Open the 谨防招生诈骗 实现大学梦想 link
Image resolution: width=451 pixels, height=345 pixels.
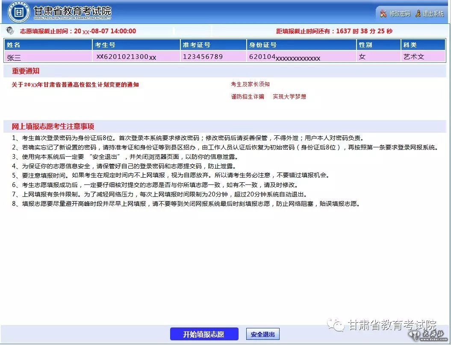pyautogui.click(x=268, y=97)
